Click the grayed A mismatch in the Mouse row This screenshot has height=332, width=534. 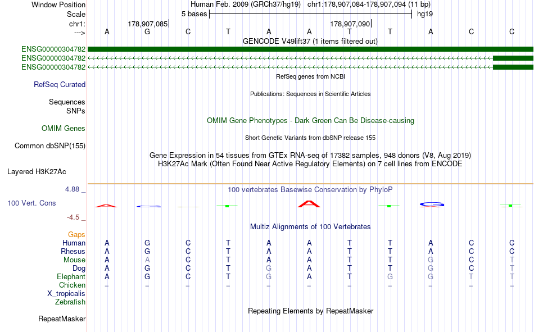pyautogui.click(x=147, y=260)
